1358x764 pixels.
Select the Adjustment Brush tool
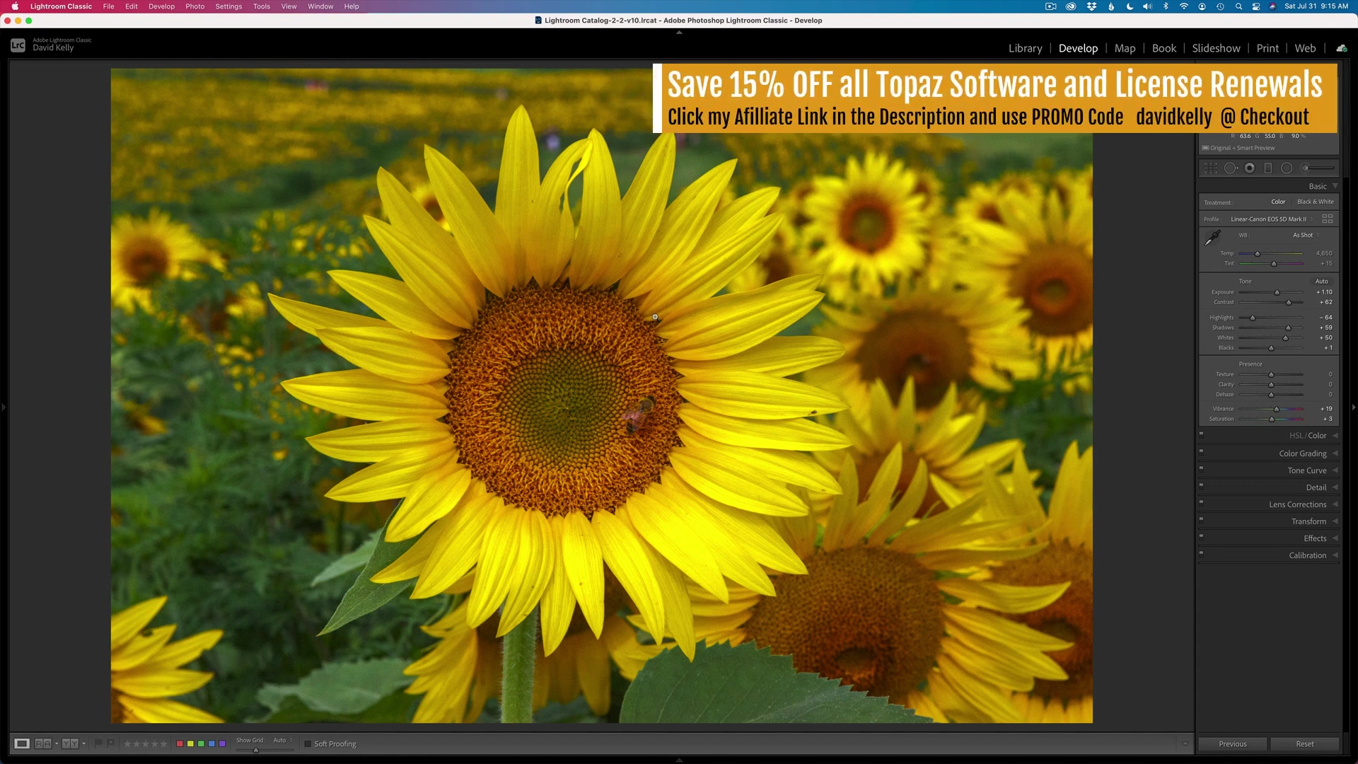pos(1319,168)
